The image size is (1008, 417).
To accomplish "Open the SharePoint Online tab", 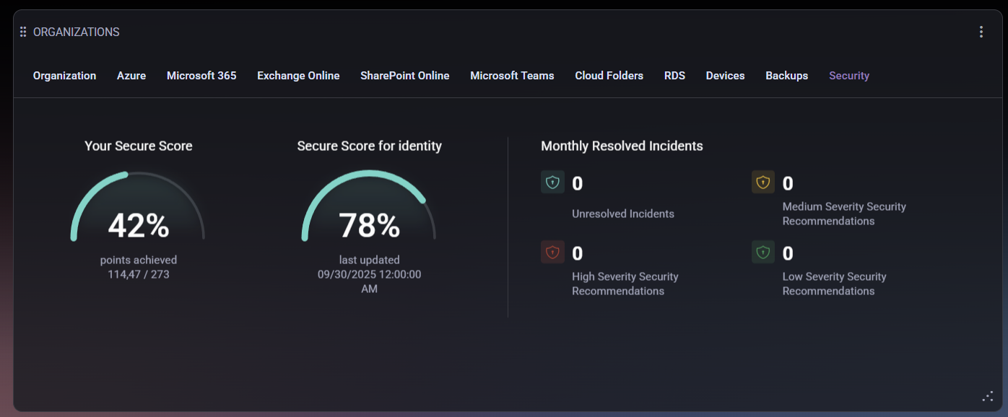I will pos(404,76).
